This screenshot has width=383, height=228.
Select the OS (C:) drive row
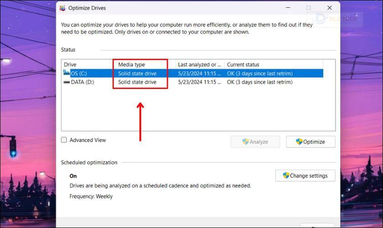pyautogui.click(x=192, y=73)
